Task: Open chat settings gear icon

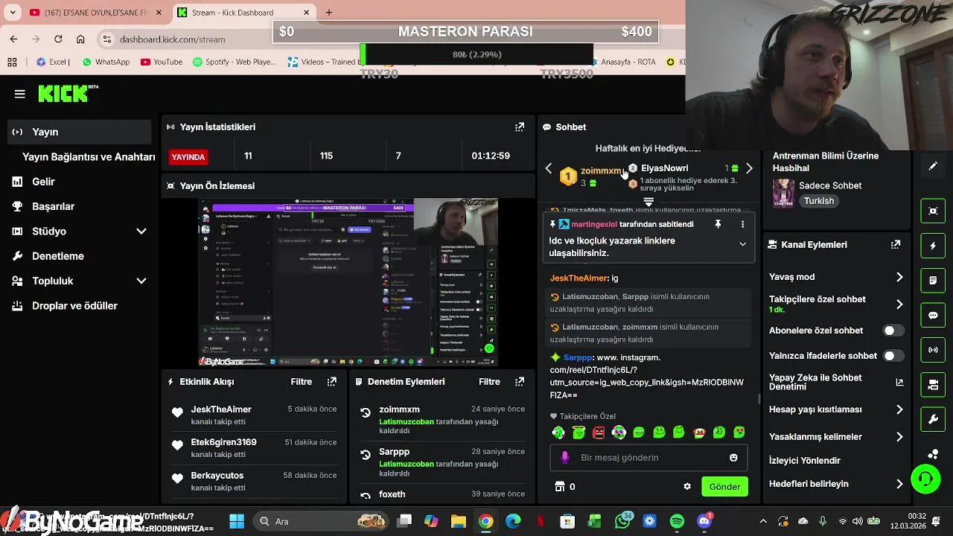Action: coord(687,487)
